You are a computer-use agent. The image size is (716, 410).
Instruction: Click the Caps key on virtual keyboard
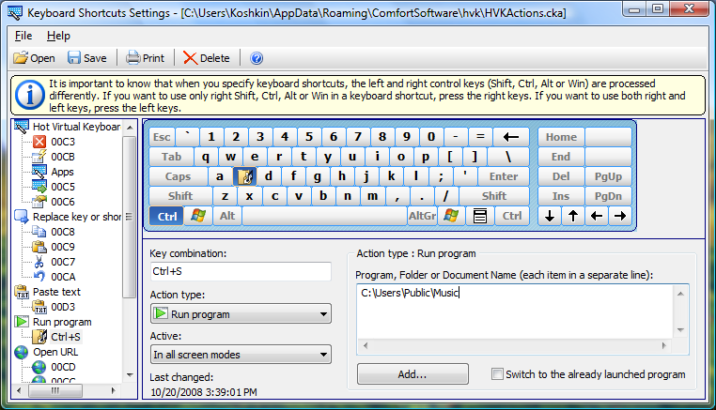click(178, 176)
